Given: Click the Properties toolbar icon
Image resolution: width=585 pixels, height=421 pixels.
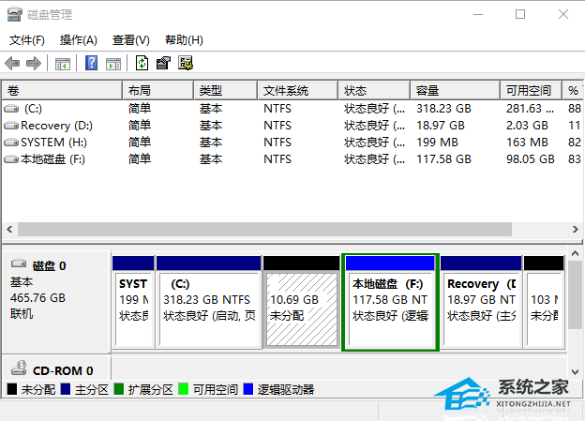Looking at the screenshot, I should 163,64.
